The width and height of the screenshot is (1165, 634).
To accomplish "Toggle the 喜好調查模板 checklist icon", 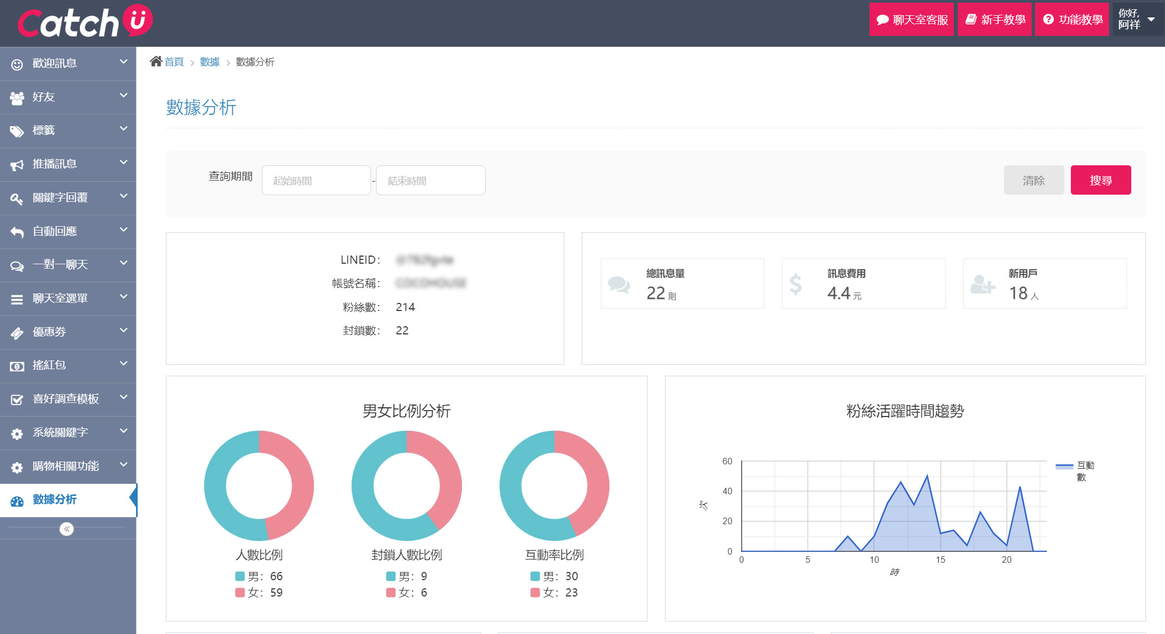I will pos(16,399).
